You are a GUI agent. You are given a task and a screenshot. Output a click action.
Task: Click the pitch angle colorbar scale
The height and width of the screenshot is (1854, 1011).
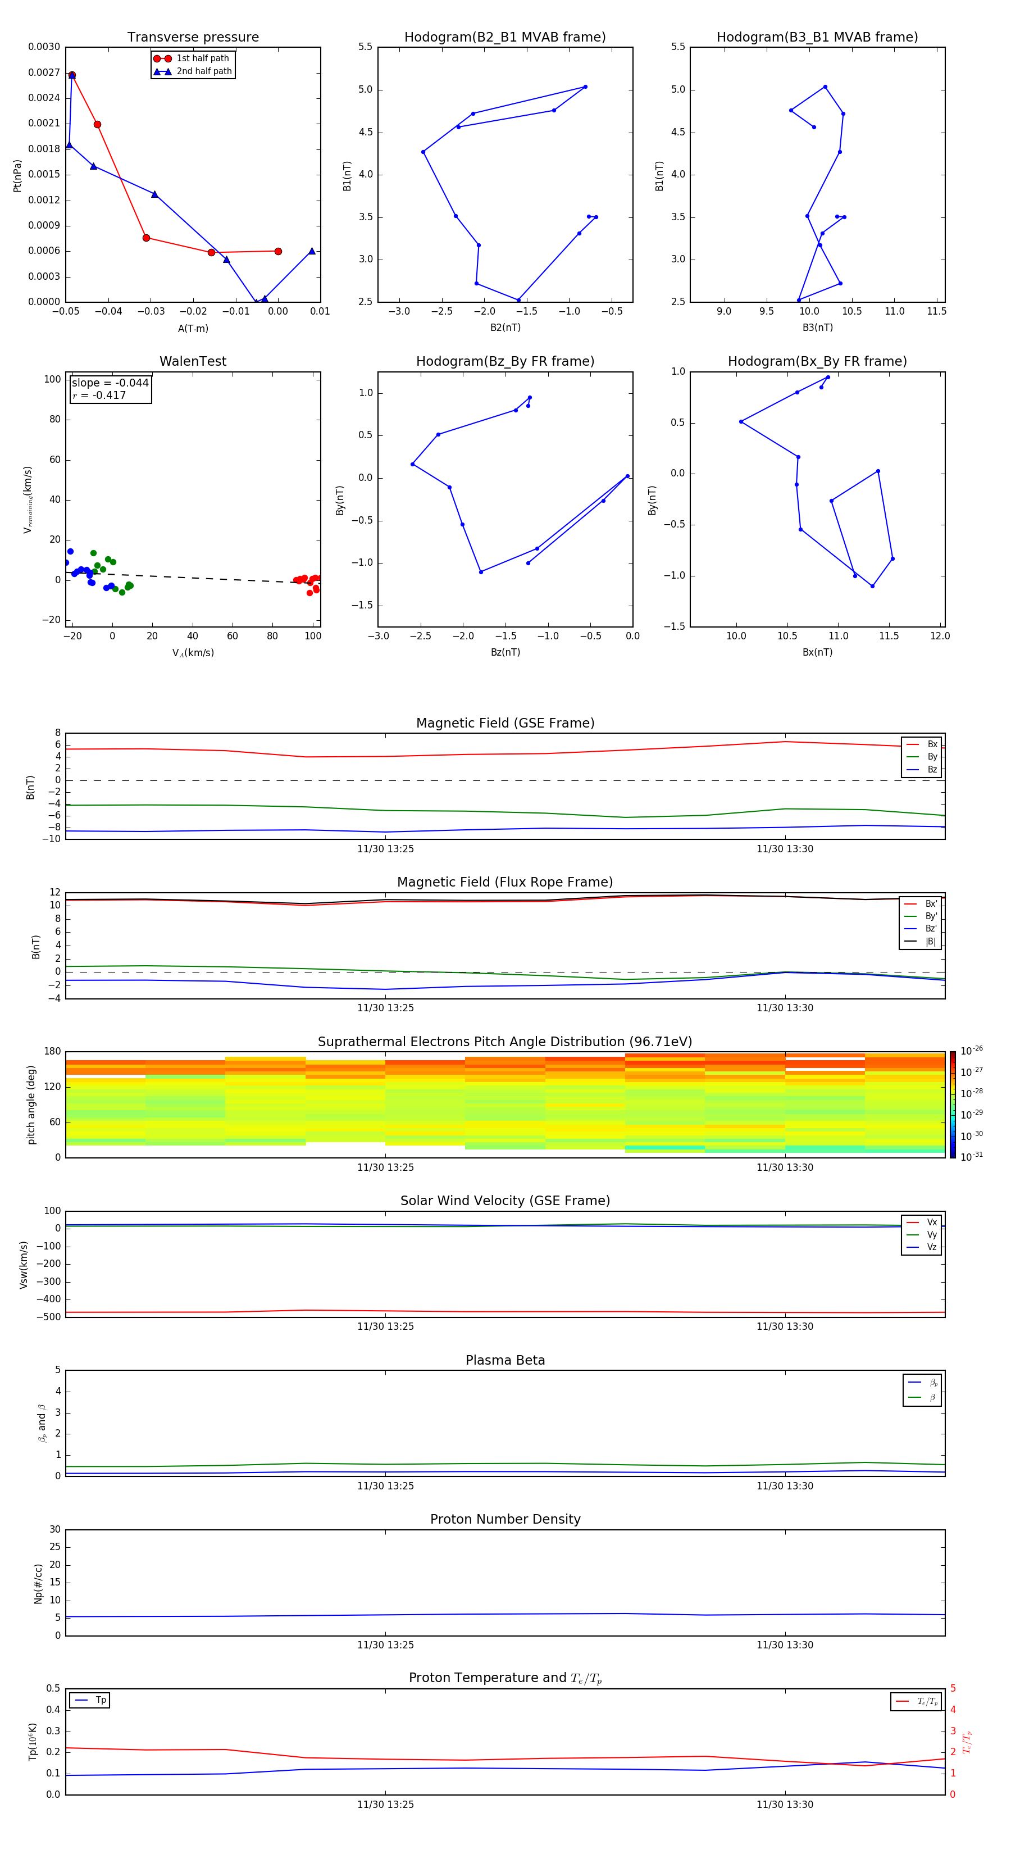[953, 1105]
